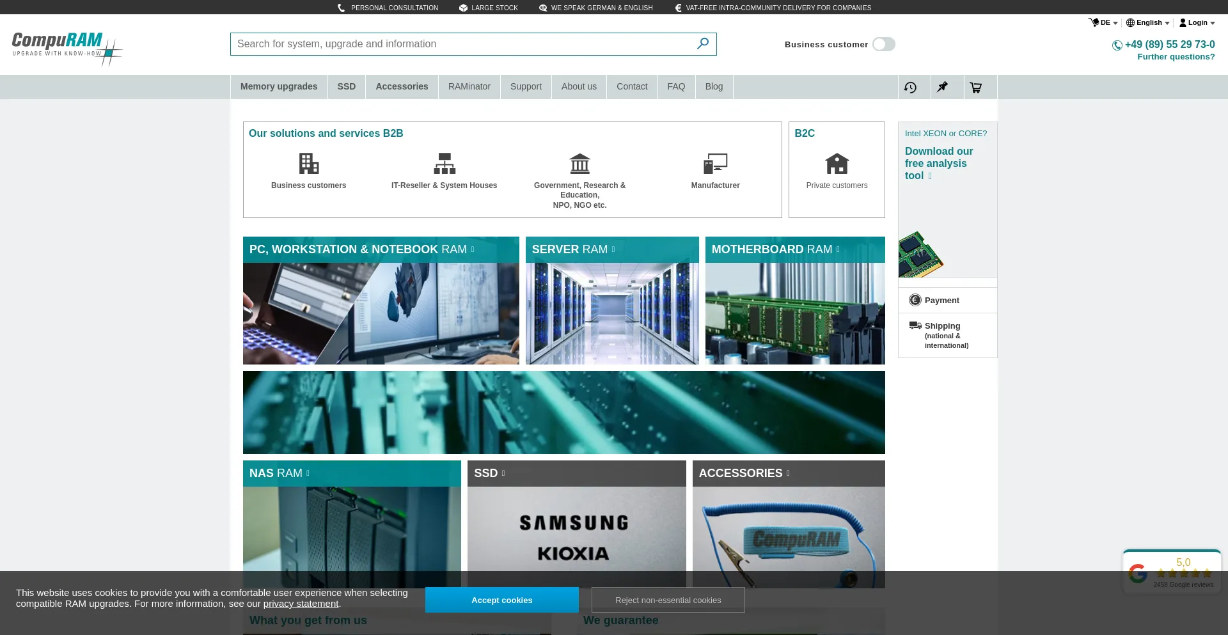Click the CompuRAM logo
1228x635 pixels.
[67, 49]
